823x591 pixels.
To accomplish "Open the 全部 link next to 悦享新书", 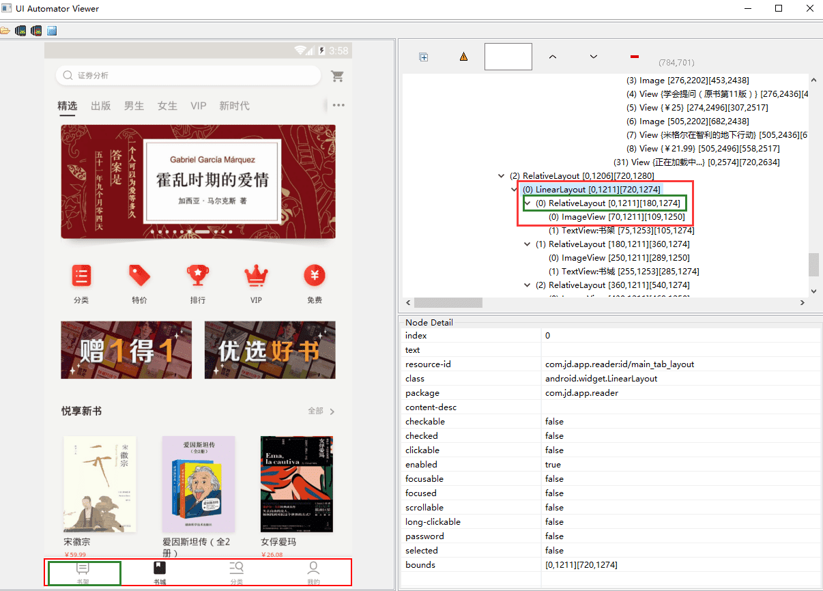I will pyautogui.click(x=321, y=411).
